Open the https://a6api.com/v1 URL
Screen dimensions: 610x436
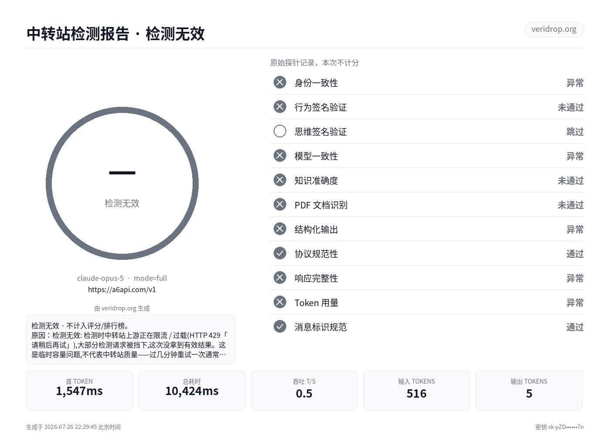(x=122, y=290)
